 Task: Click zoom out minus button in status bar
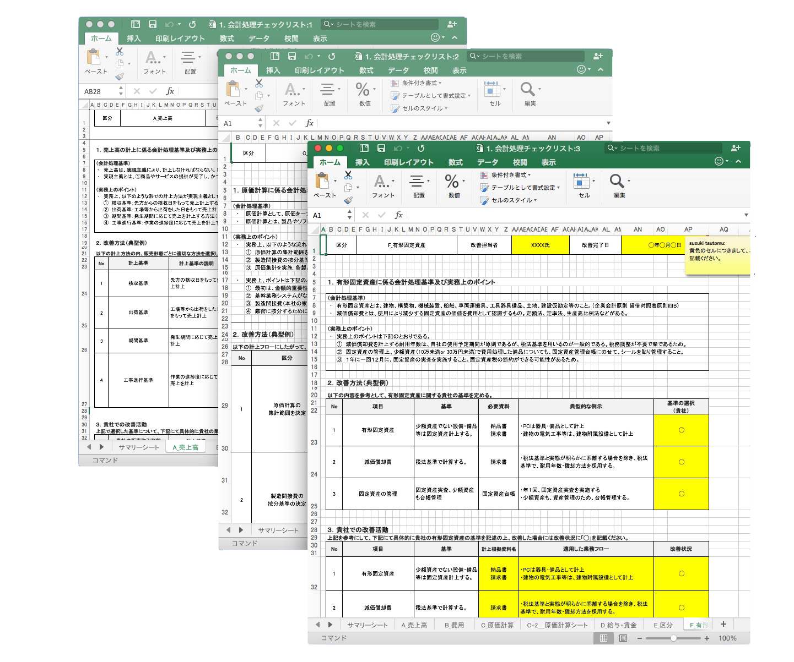639,638
